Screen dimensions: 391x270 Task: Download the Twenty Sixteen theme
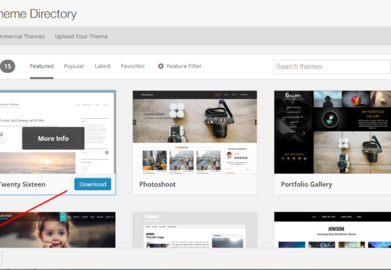(93, 184)
